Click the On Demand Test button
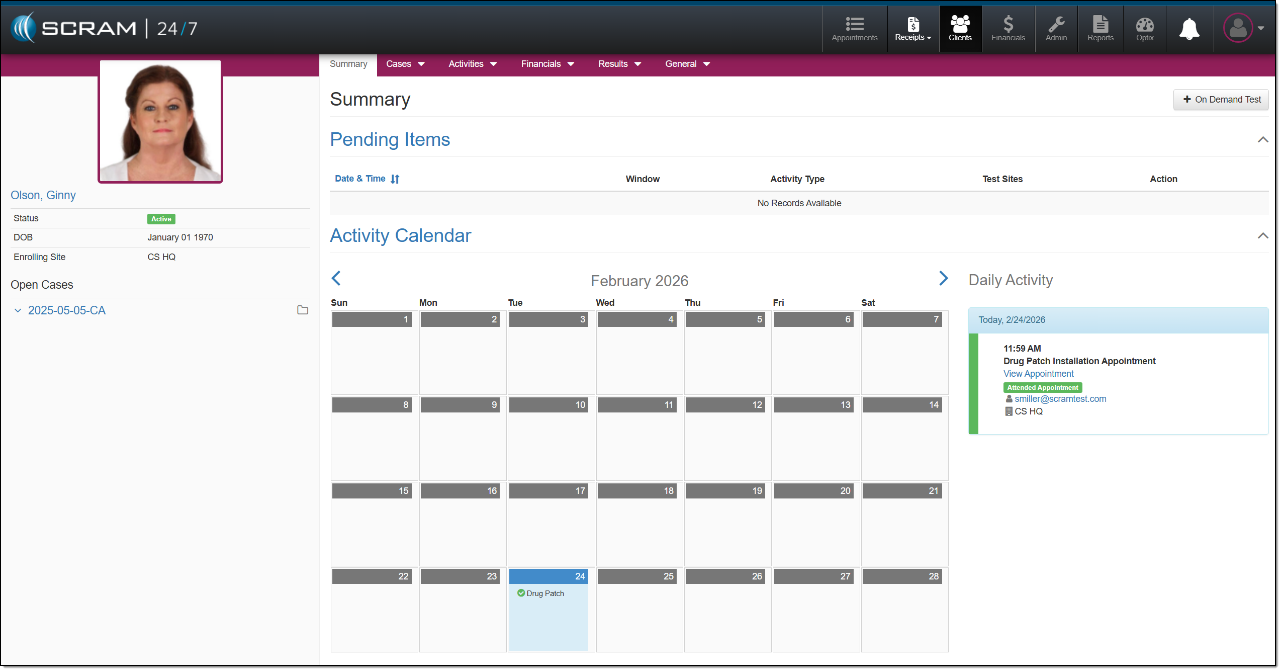The width and height of the screenshot is (1281, 671). click(x=1221, y=100)
